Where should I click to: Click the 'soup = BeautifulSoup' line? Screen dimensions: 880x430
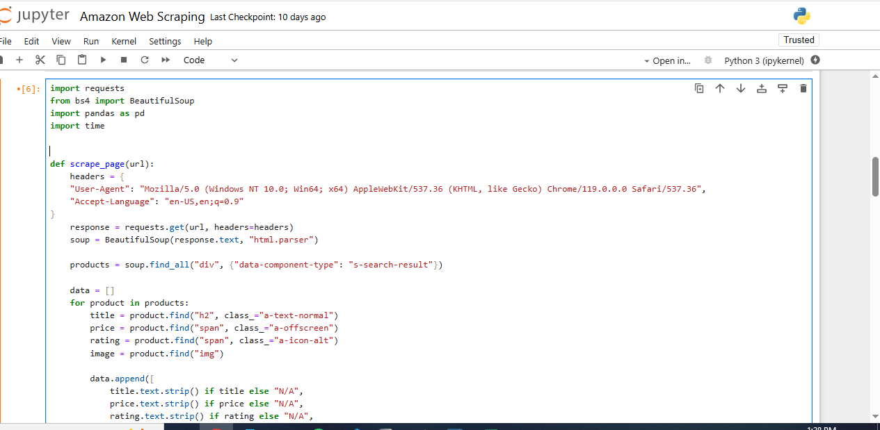[x=194, y=240]
